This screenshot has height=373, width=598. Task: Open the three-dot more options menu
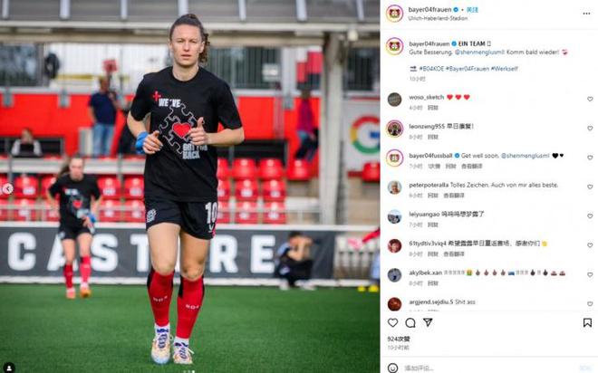click(x=586, y=14)
